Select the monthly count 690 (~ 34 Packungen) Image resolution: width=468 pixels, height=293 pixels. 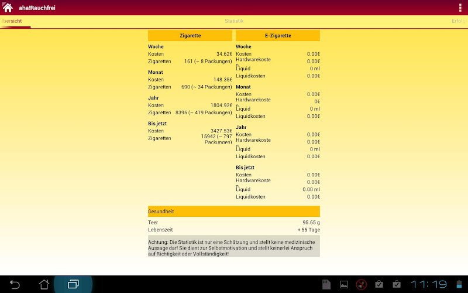pos(207,87)
